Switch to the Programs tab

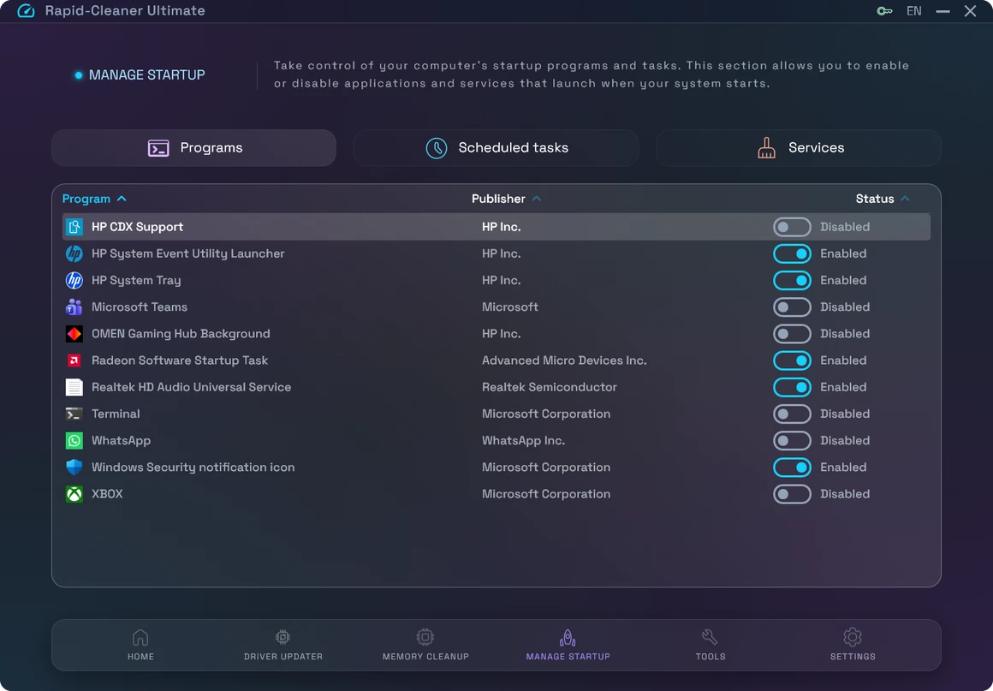(193, 148)
